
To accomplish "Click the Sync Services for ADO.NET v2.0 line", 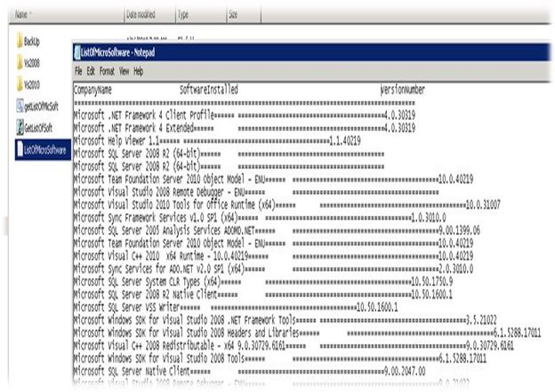I will coord(273,268).
